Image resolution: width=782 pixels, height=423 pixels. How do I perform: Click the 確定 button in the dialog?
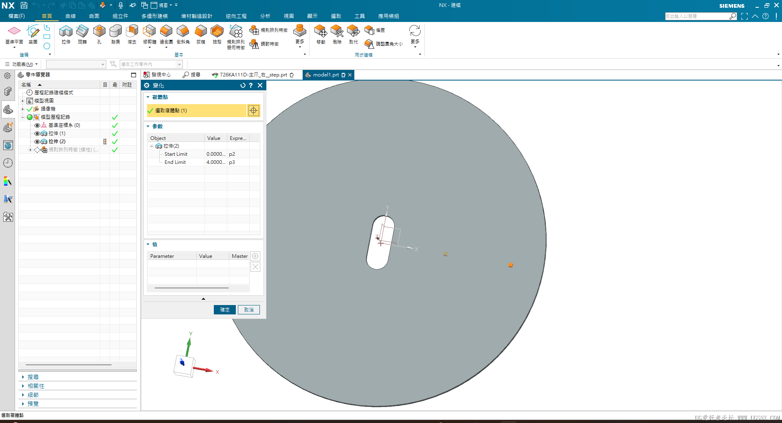pyautogui.click(x=225, y=310)
